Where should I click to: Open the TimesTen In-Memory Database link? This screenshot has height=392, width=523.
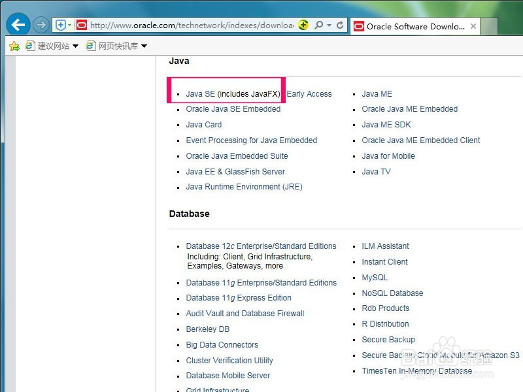click(417, 370)
